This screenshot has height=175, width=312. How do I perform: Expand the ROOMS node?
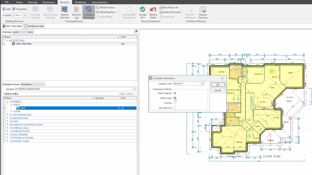coord(11,112)
